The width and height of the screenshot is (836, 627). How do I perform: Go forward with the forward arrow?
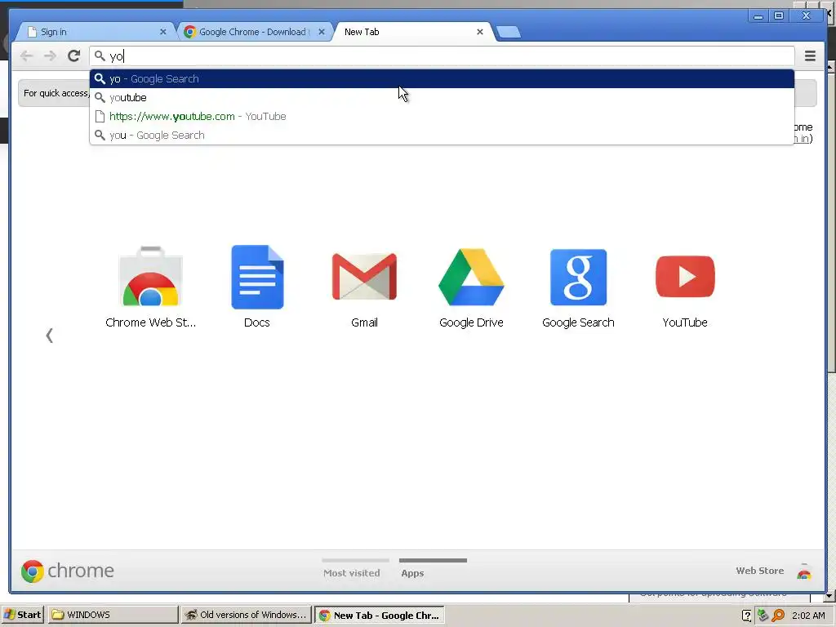pos(50,56)
